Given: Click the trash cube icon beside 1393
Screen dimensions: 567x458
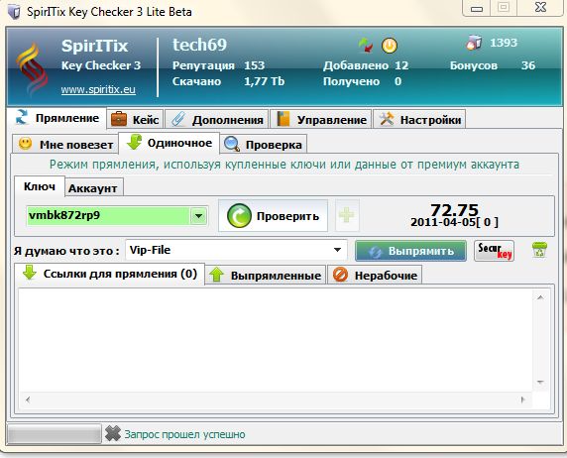Looking at the screenshot, I should [x=474, y=43].
